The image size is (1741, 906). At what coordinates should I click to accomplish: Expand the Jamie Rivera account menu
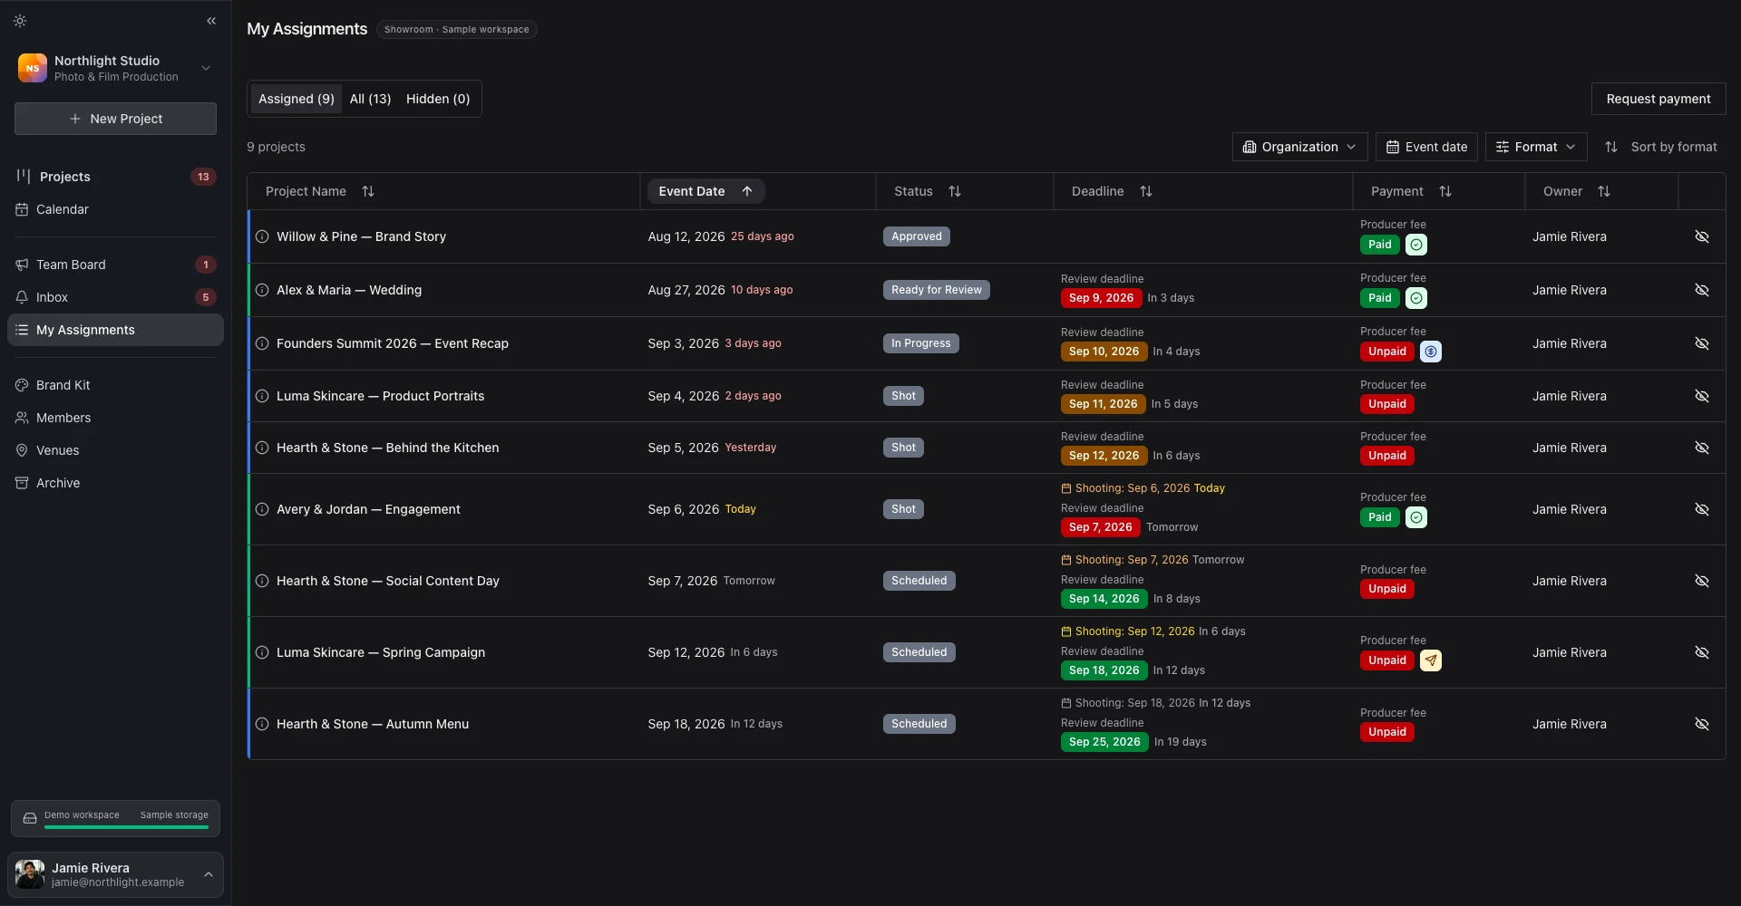point(115,874)
